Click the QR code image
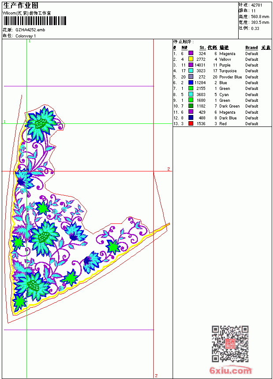This screenshot has width=273, height=379. point(230,343)
